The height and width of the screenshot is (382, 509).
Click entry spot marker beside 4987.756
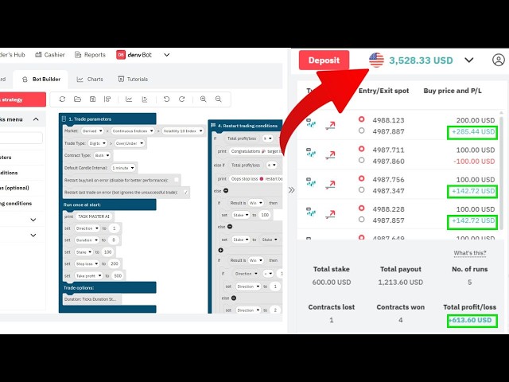(x=361, y=178)
